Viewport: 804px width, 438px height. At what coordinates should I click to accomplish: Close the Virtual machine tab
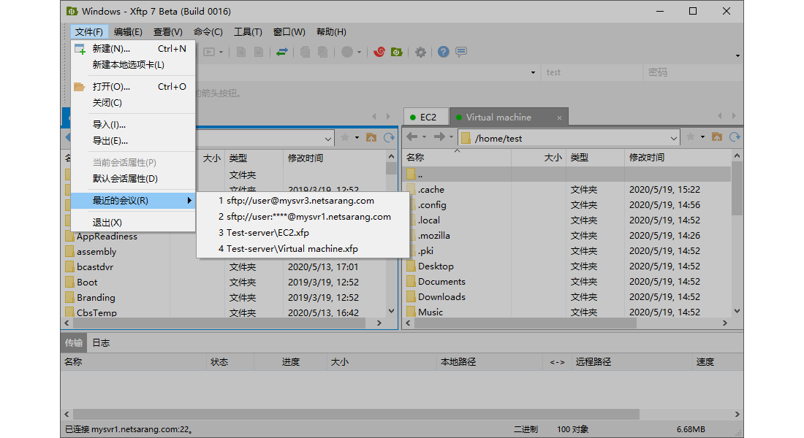pyautogui.click(x=559, y=118)
